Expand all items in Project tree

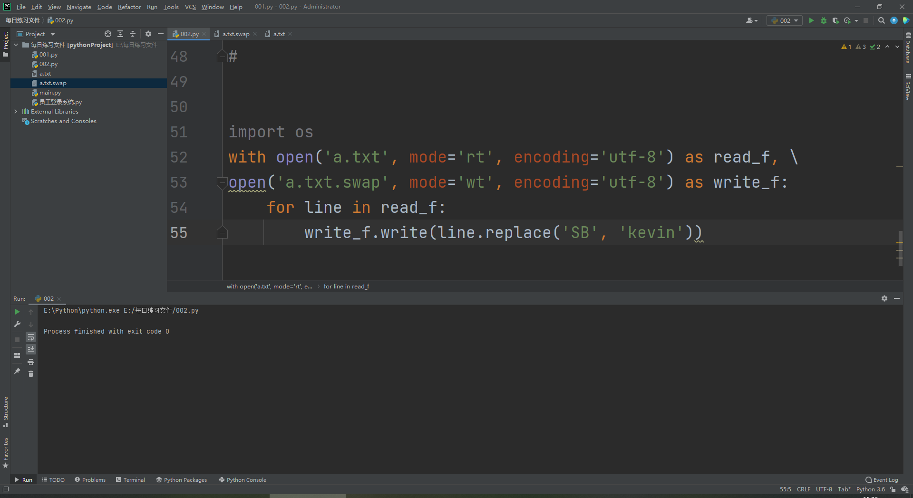[120, 34]
